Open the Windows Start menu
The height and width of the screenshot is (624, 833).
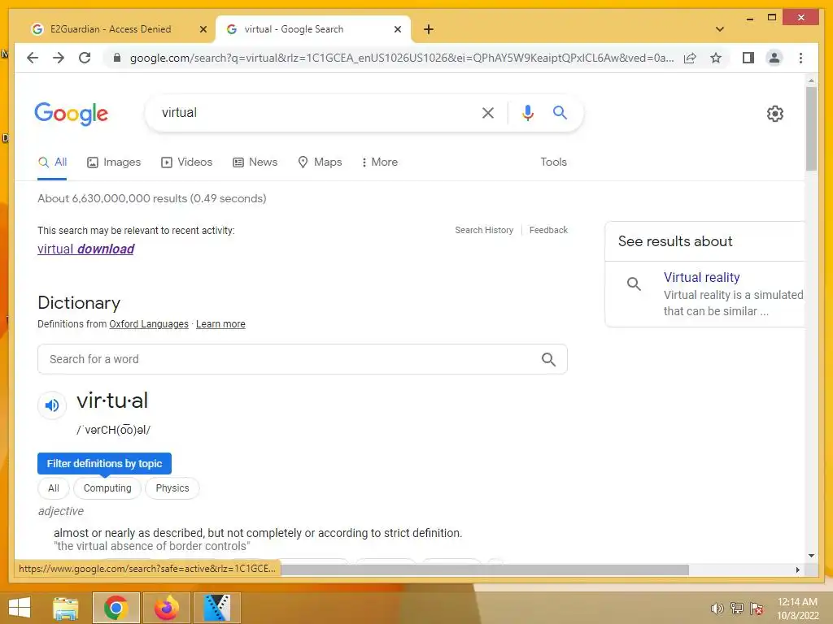[x=20, y=608]
